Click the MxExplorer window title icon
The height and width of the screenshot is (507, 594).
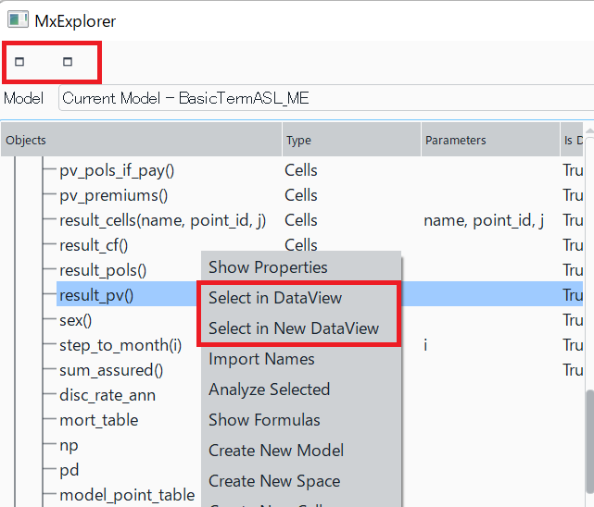click(17, 20)
